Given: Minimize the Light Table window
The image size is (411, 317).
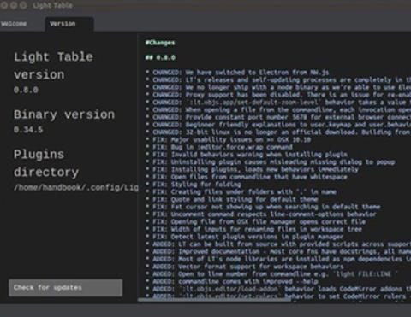Looking at the screenshot, I should tap(14, 5).
